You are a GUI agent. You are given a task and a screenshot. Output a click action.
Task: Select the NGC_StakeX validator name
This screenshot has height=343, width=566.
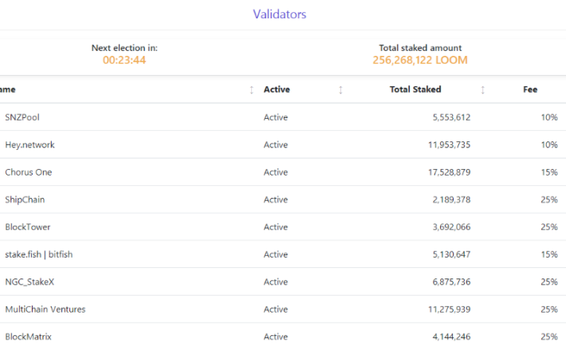click(29, 282)
